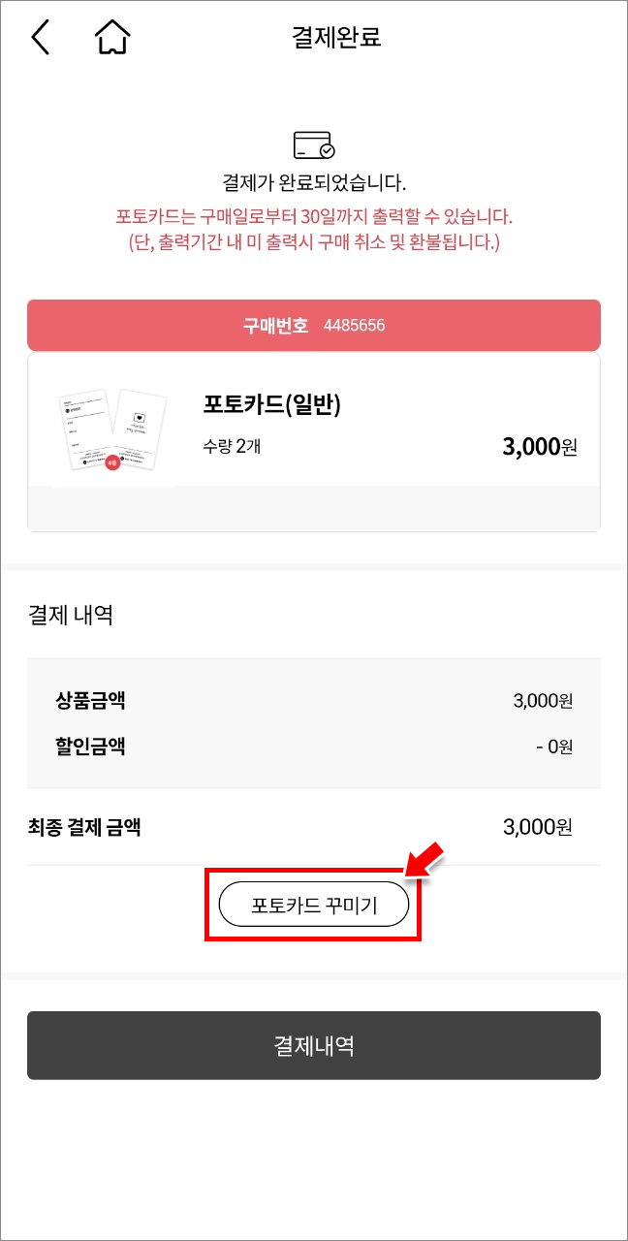Click the back arrow icon
Viewport: 628px width, 1241px height.
coord(39,37)
